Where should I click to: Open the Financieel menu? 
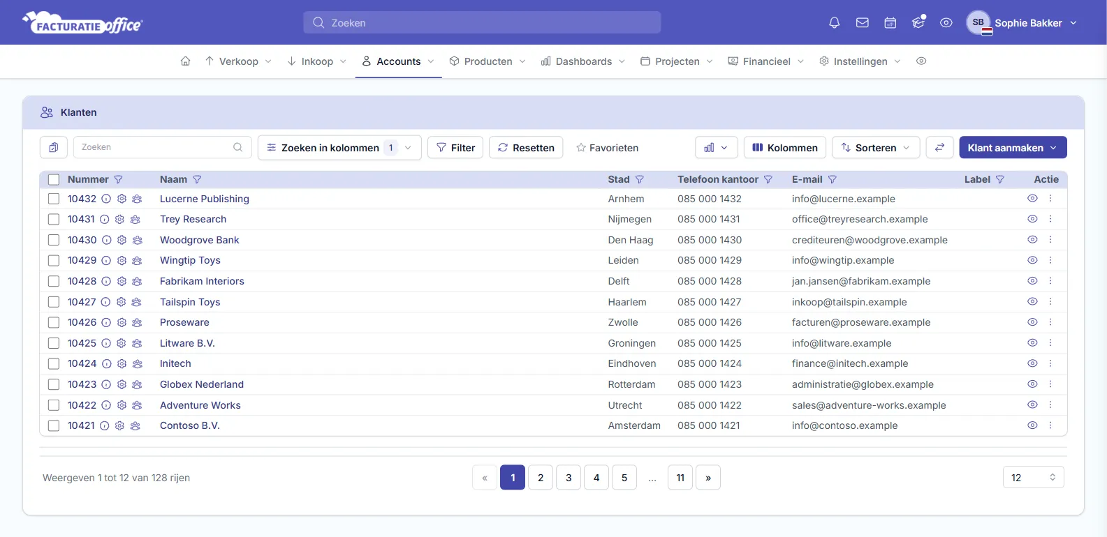click(766, 61)
